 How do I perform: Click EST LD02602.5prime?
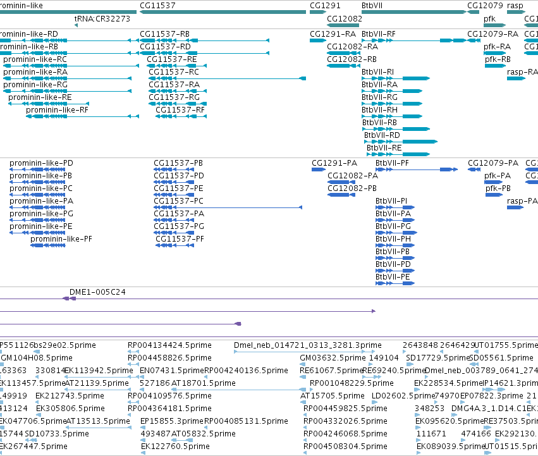403,396
